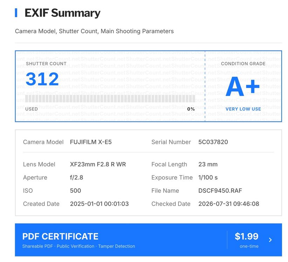288x262 pixels.
Task: Click the ISO value 500
Action: (x=75, y=191)
